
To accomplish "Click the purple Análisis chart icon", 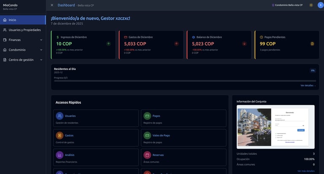I will tap(59, 155).
